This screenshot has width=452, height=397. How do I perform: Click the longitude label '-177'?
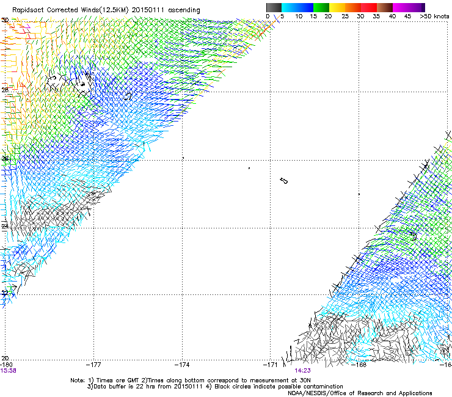[93, 365]
